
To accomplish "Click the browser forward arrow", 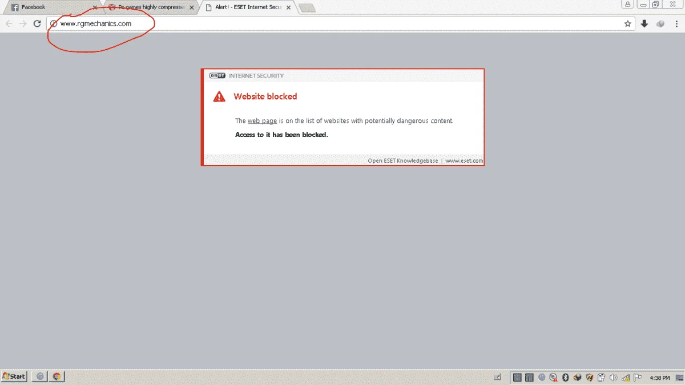I will 23,23.
